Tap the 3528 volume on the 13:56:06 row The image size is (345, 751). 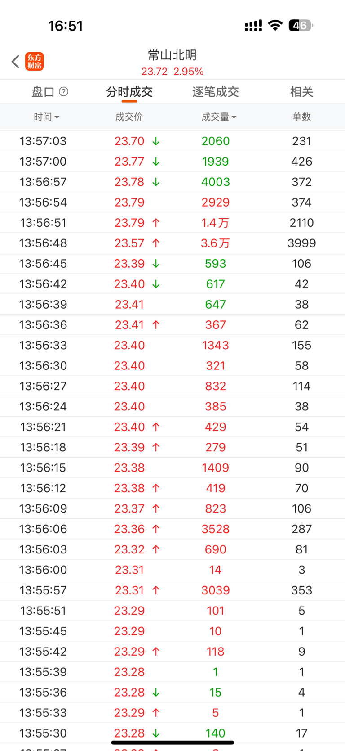click(215, 529)
